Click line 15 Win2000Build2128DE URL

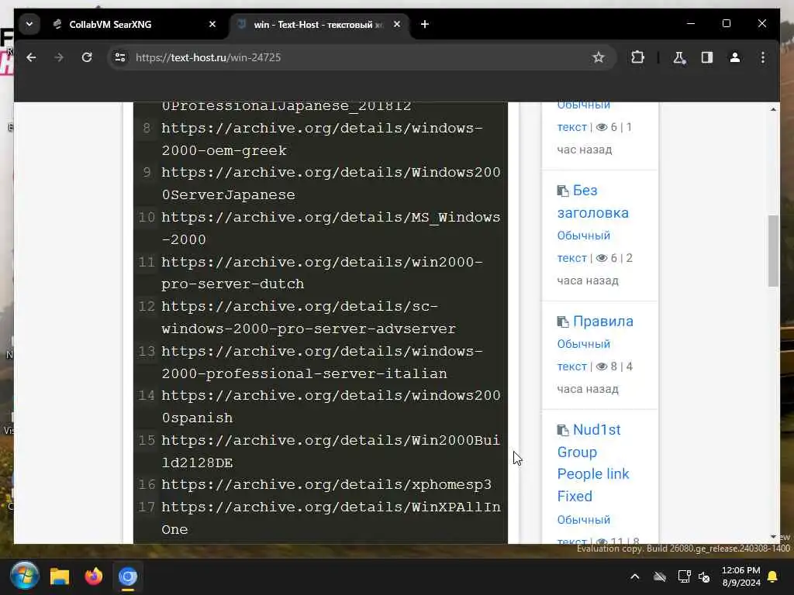tap(330, 452)
